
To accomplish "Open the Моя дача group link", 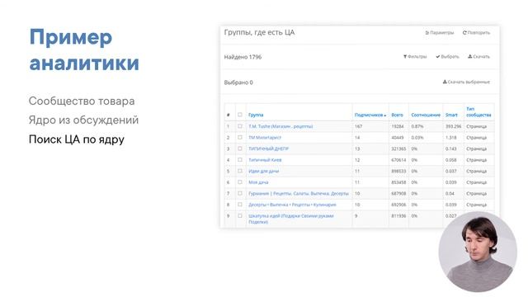I will [x=258, y=182].
